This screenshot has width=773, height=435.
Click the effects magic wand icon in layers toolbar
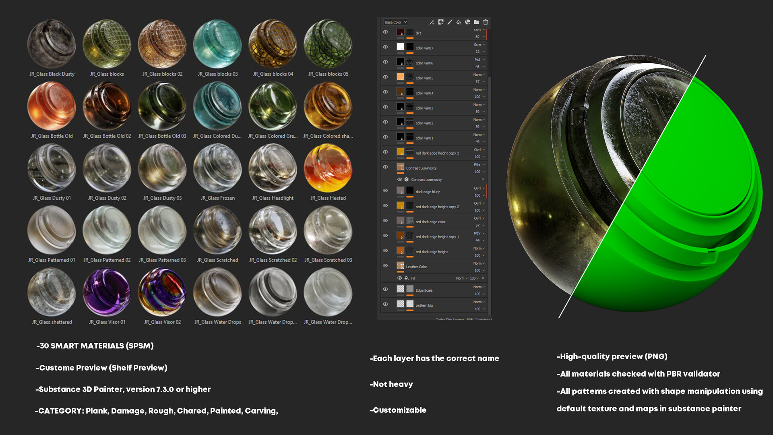[432, 22]
